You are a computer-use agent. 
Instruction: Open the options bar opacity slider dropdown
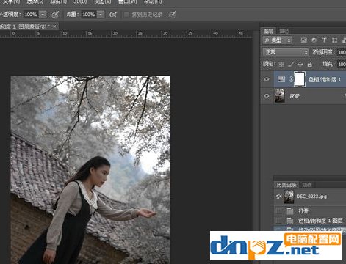43,15
